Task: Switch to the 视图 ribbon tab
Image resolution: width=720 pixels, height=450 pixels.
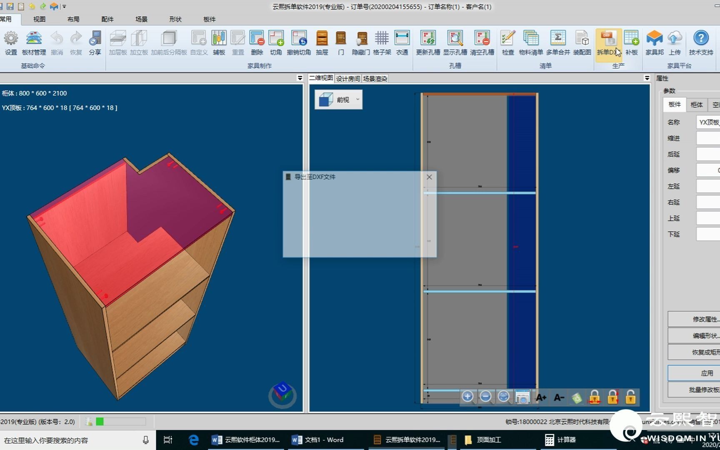Action: [39, 19]
